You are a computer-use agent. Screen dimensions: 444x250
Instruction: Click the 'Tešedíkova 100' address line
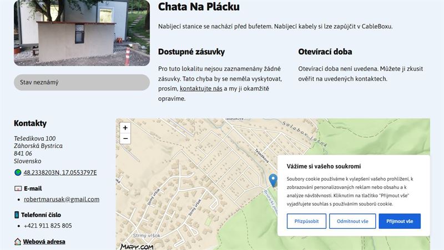35,138
